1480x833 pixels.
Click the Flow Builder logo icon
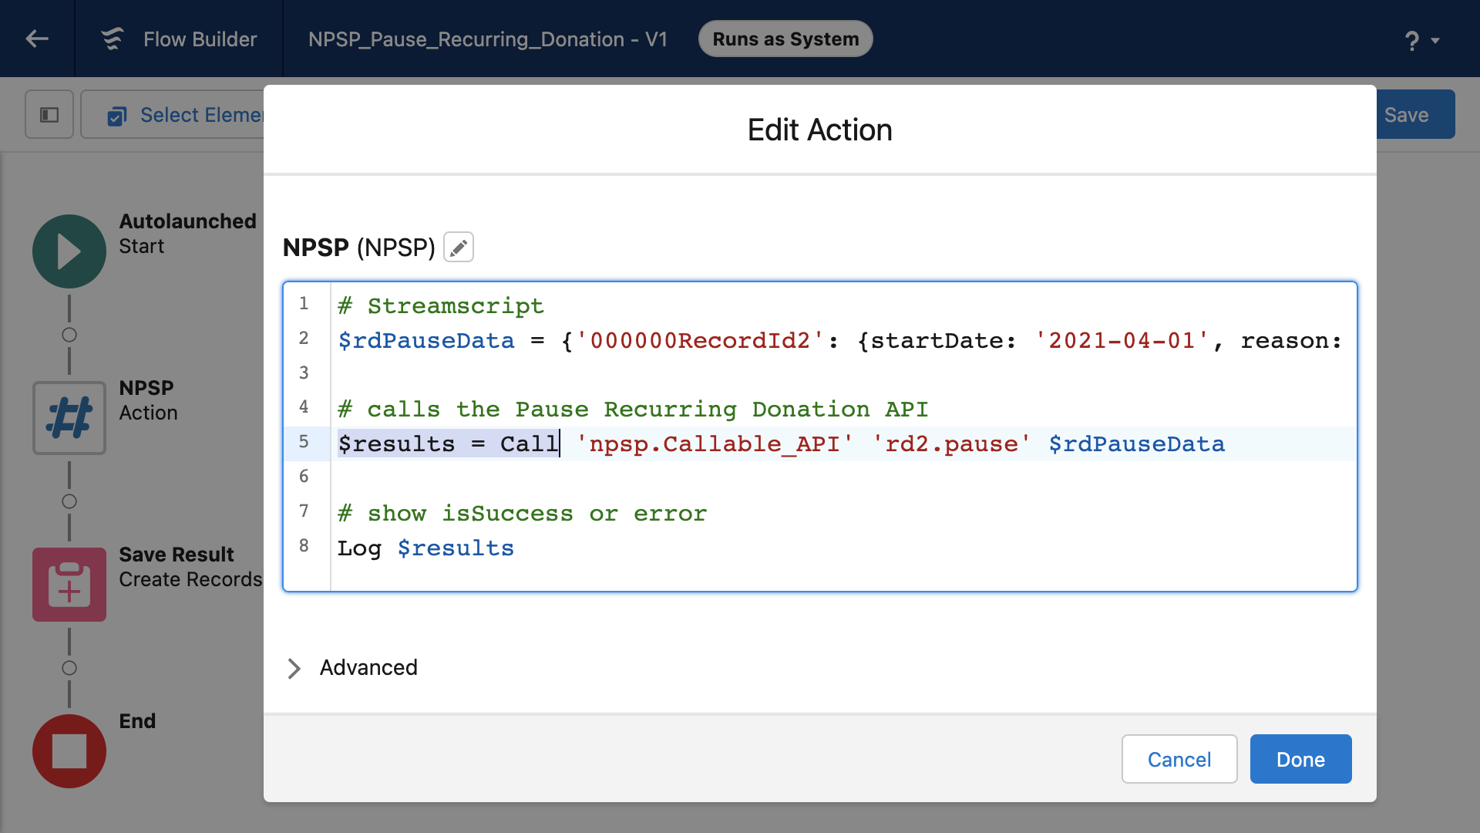(113, 39)
